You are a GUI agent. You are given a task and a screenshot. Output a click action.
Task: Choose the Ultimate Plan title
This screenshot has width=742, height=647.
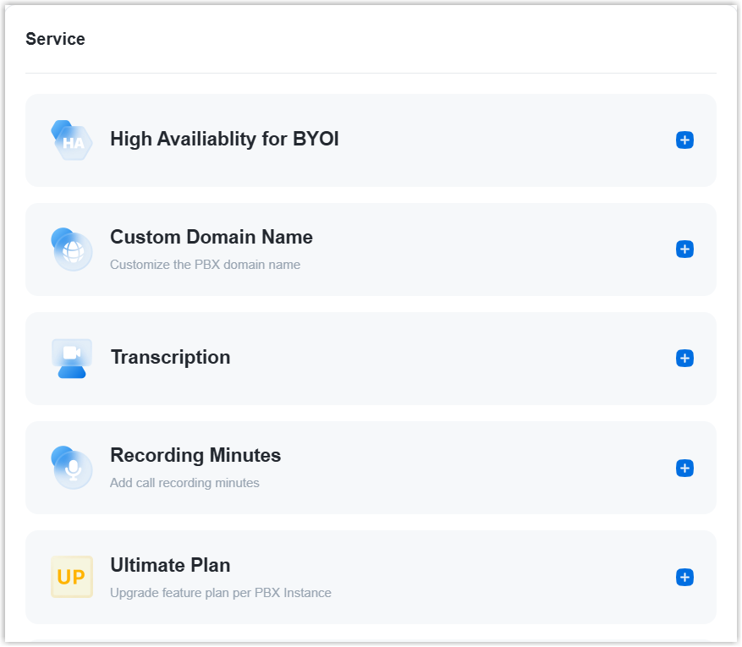(x=170, y=565)
